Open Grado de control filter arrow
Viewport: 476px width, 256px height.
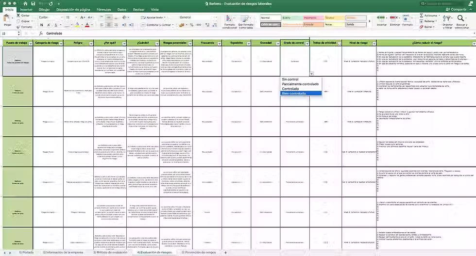click(307, 44)
